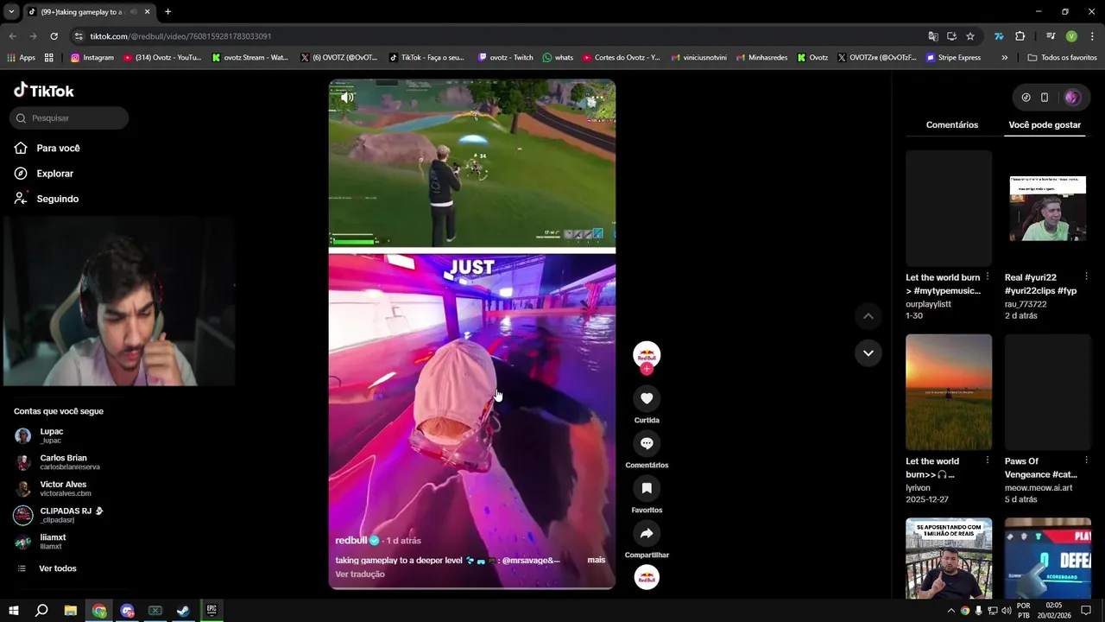Image resolution: width=1105 pixels, height=622 pixels.
Task: Go to next video with the down chevron
Action: 868,352
